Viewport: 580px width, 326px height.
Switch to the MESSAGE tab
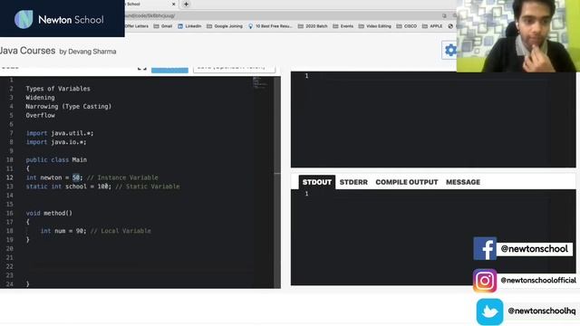[x=463, y=182]
